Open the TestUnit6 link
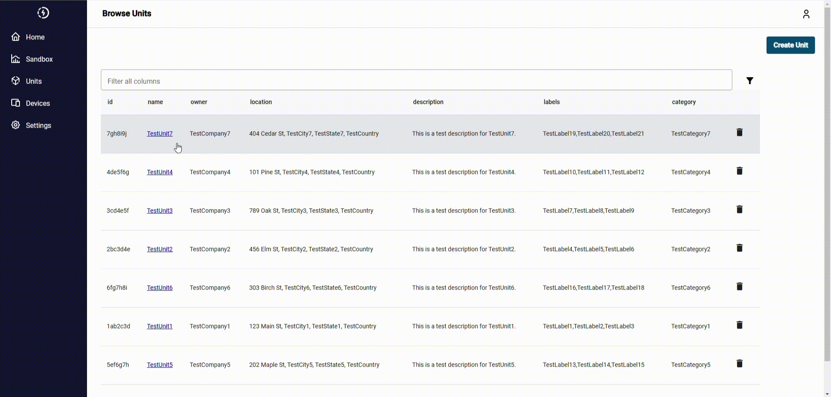Viewport: 831px width, 397px height. click(x=160, y=288)
